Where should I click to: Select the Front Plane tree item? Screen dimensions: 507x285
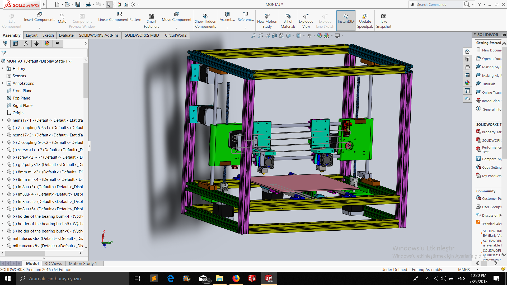pos(22,91)
